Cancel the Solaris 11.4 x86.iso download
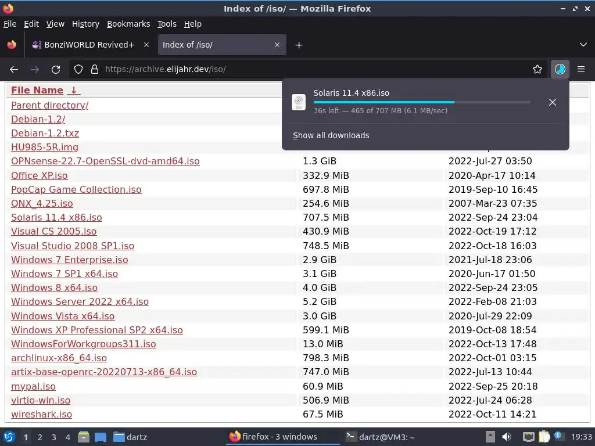Viewport: 595px width, 446px height. pos(553,102)
